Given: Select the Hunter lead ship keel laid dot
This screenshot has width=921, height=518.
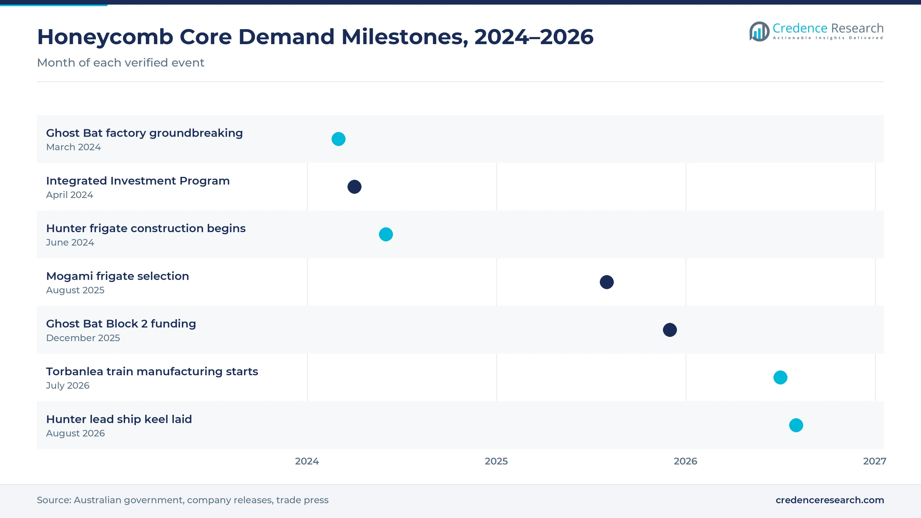Looking at the screenshot, I should tap(796, 425).
